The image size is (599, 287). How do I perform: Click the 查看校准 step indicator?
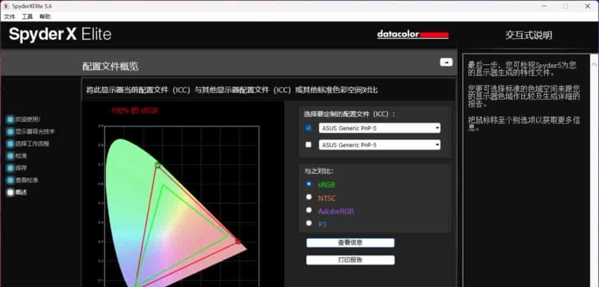(x=11, y=180)
